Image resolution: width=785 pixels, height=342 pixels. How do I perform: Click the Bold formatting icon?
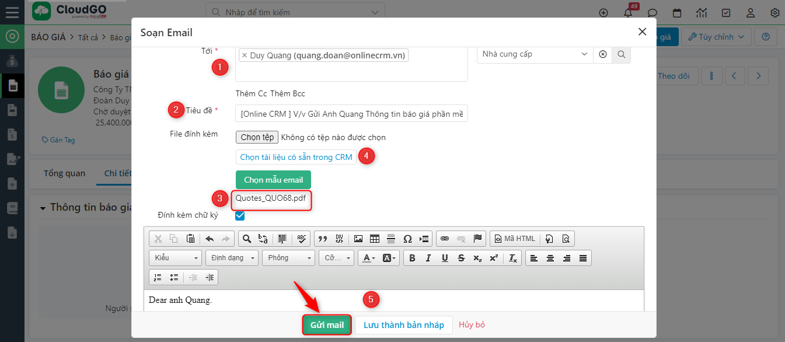pos(412,258)
